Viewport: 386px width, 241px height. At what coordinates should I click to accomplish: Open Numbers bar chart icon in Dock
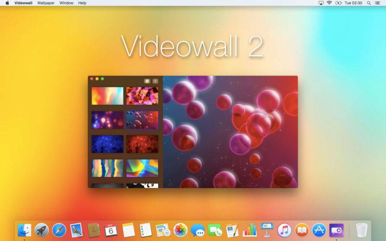[x=249, y=230]
